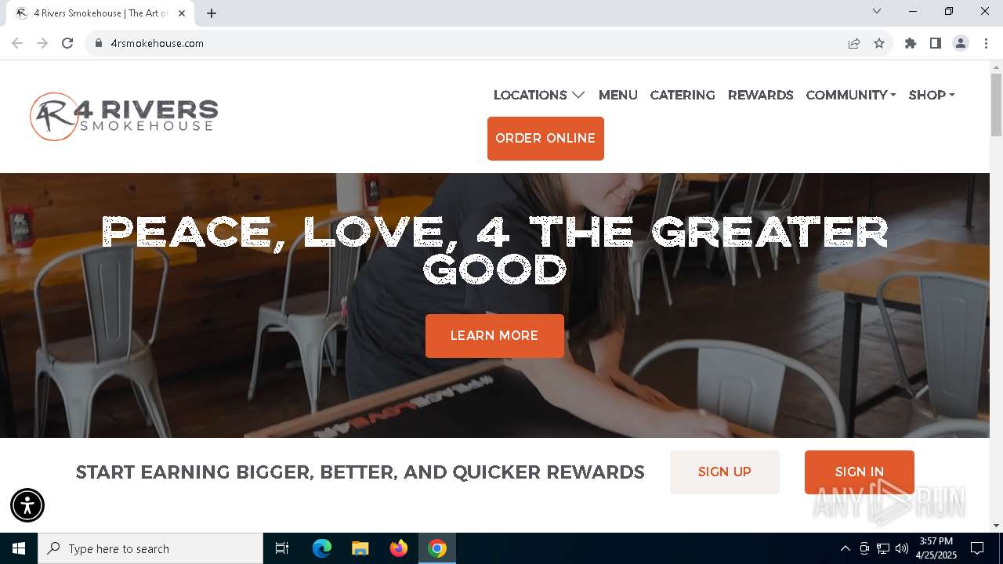Bookmark this page with star icon

click(x=879, y=43)
